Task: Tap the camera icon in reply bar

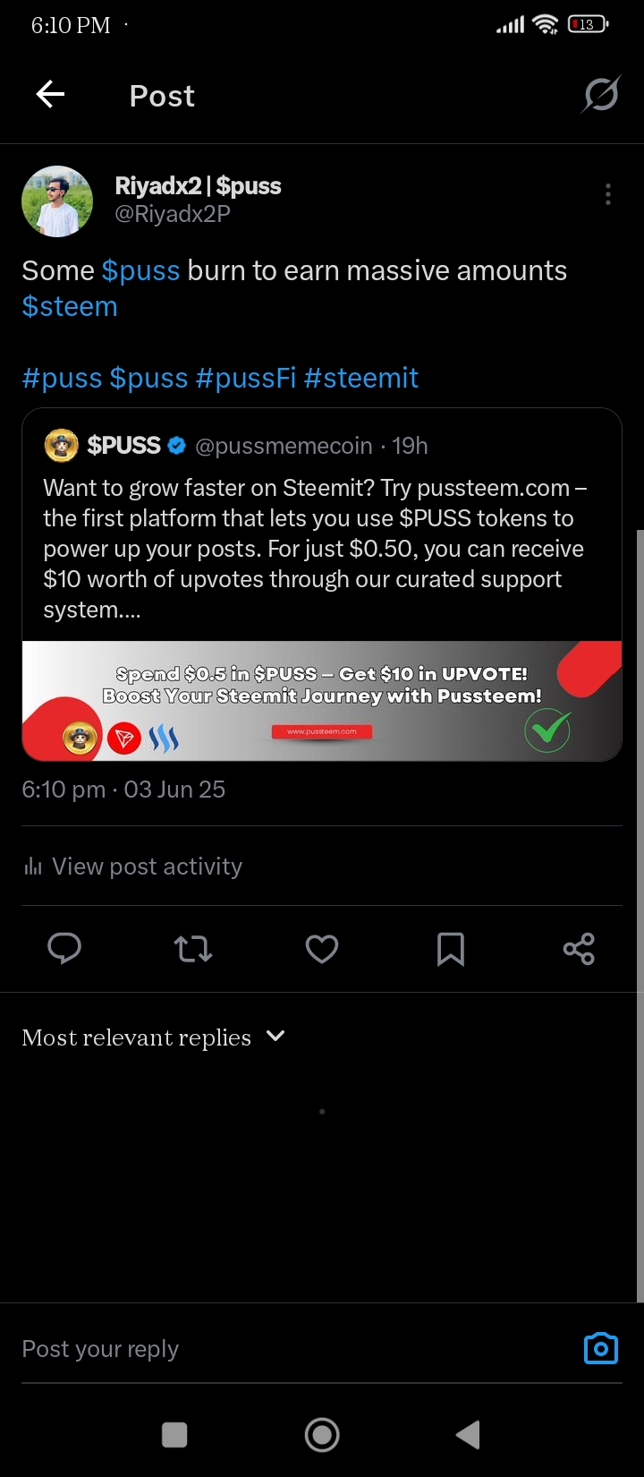Action: [601, 1348]
